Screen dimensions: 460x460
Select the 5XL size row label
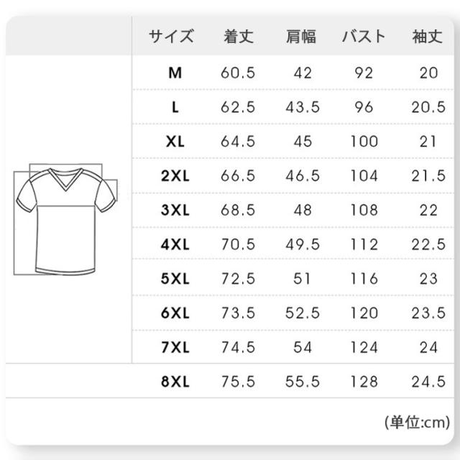click(x=175, y=280)
